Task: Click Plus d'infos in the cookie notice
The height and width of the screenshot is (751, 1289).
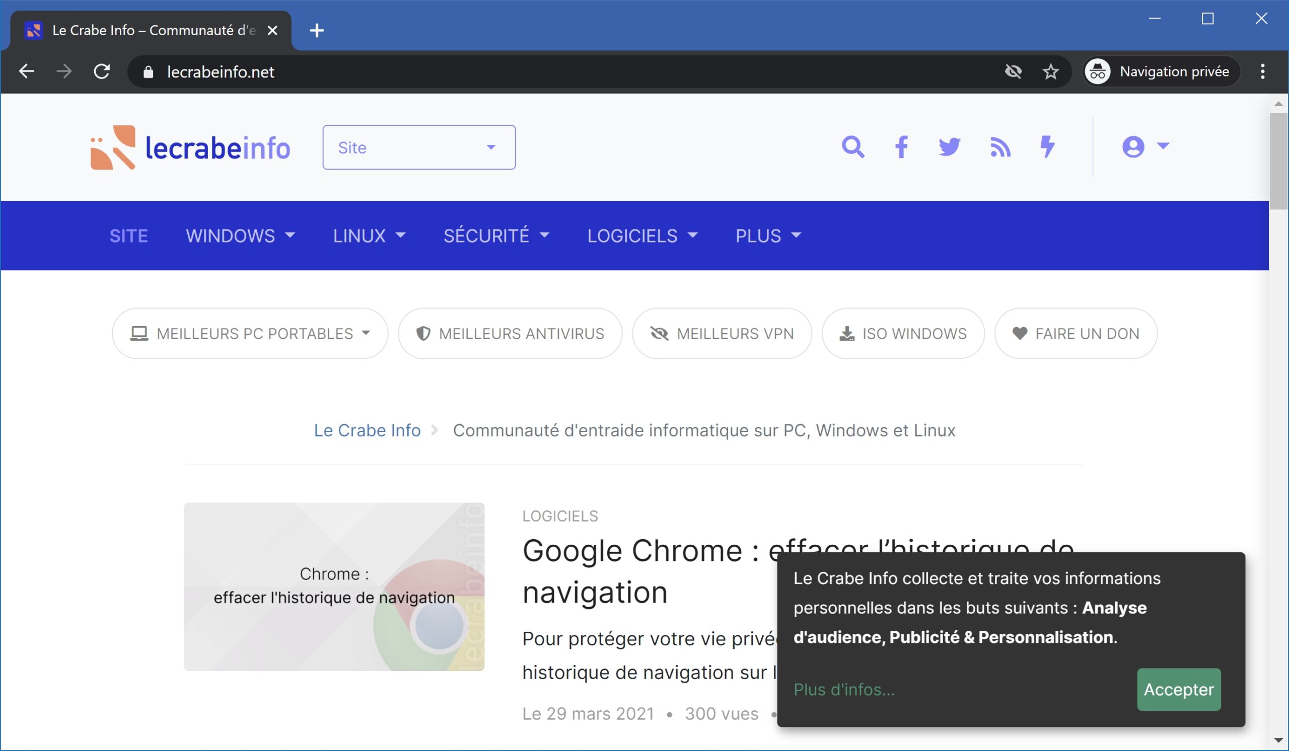Action: 844,689
